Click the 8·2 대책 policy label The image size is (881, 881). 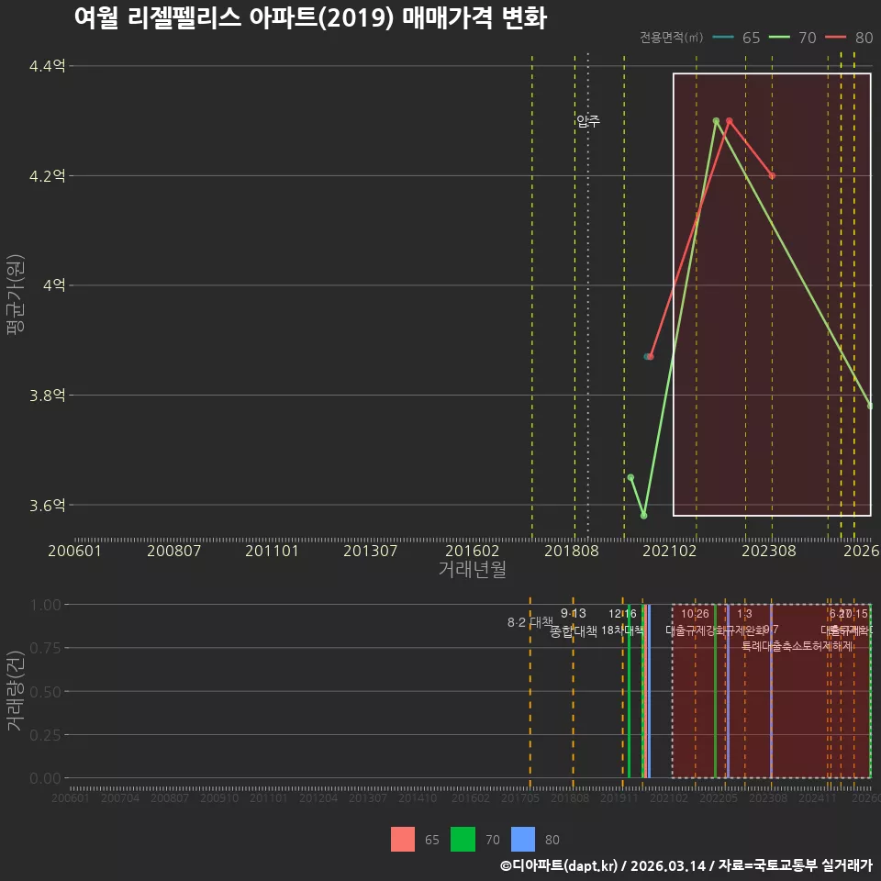tap(530, 622)
